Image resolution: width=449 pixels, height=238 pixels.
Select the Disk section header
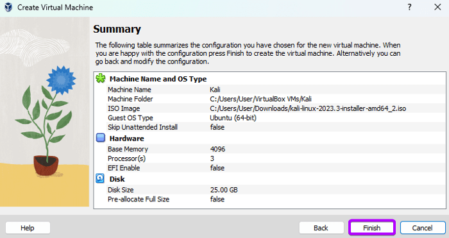pos(117,179)
